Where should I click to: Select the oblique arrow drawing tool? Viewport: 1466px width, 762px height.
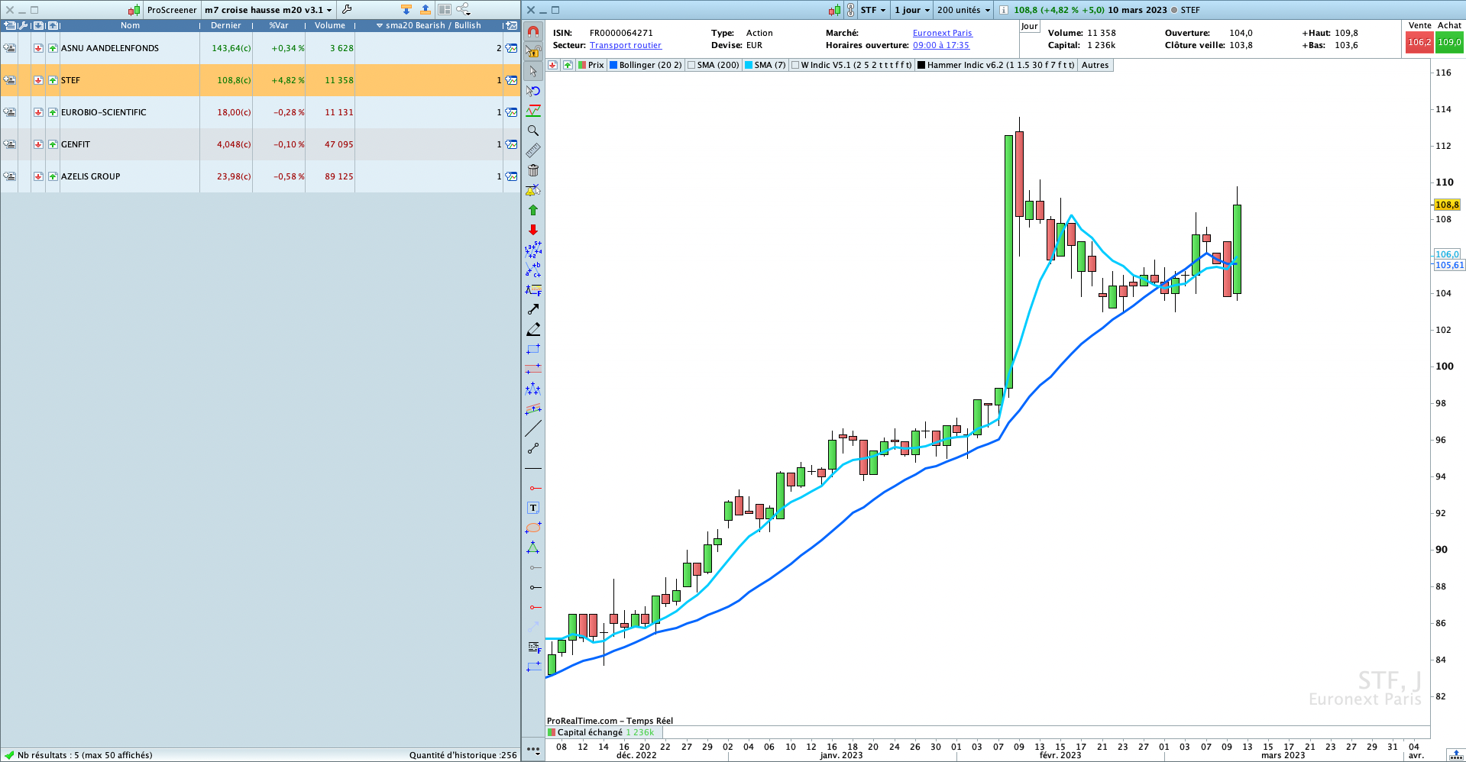tap(533, 309)
